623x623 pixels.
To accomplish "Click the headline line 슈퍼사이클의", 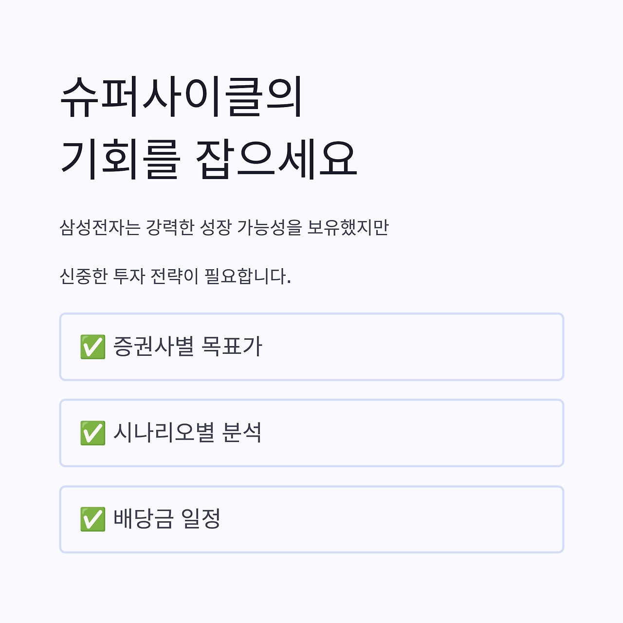I will tap(182, 97).
